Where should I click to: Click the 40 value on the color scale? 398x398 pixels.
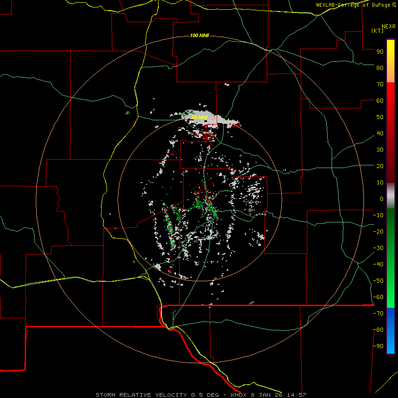click(x=380, y=134)
